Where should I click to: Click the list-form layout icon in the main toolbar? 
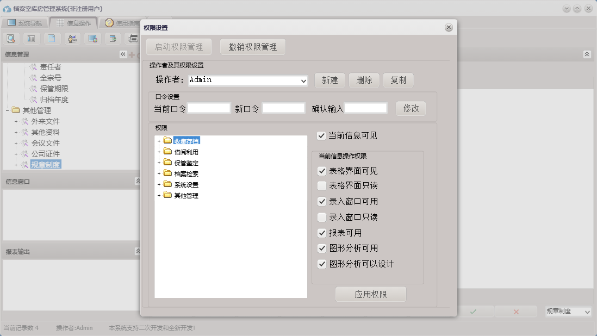[x=31, y=39]
